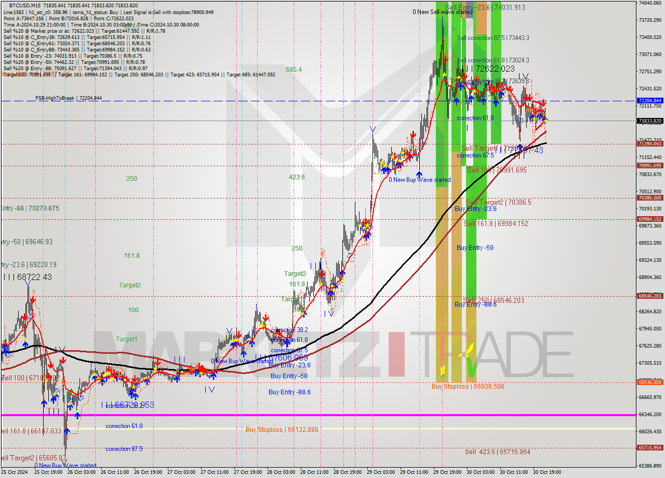Select the 73400.125 price axis value

click(649, 37)
